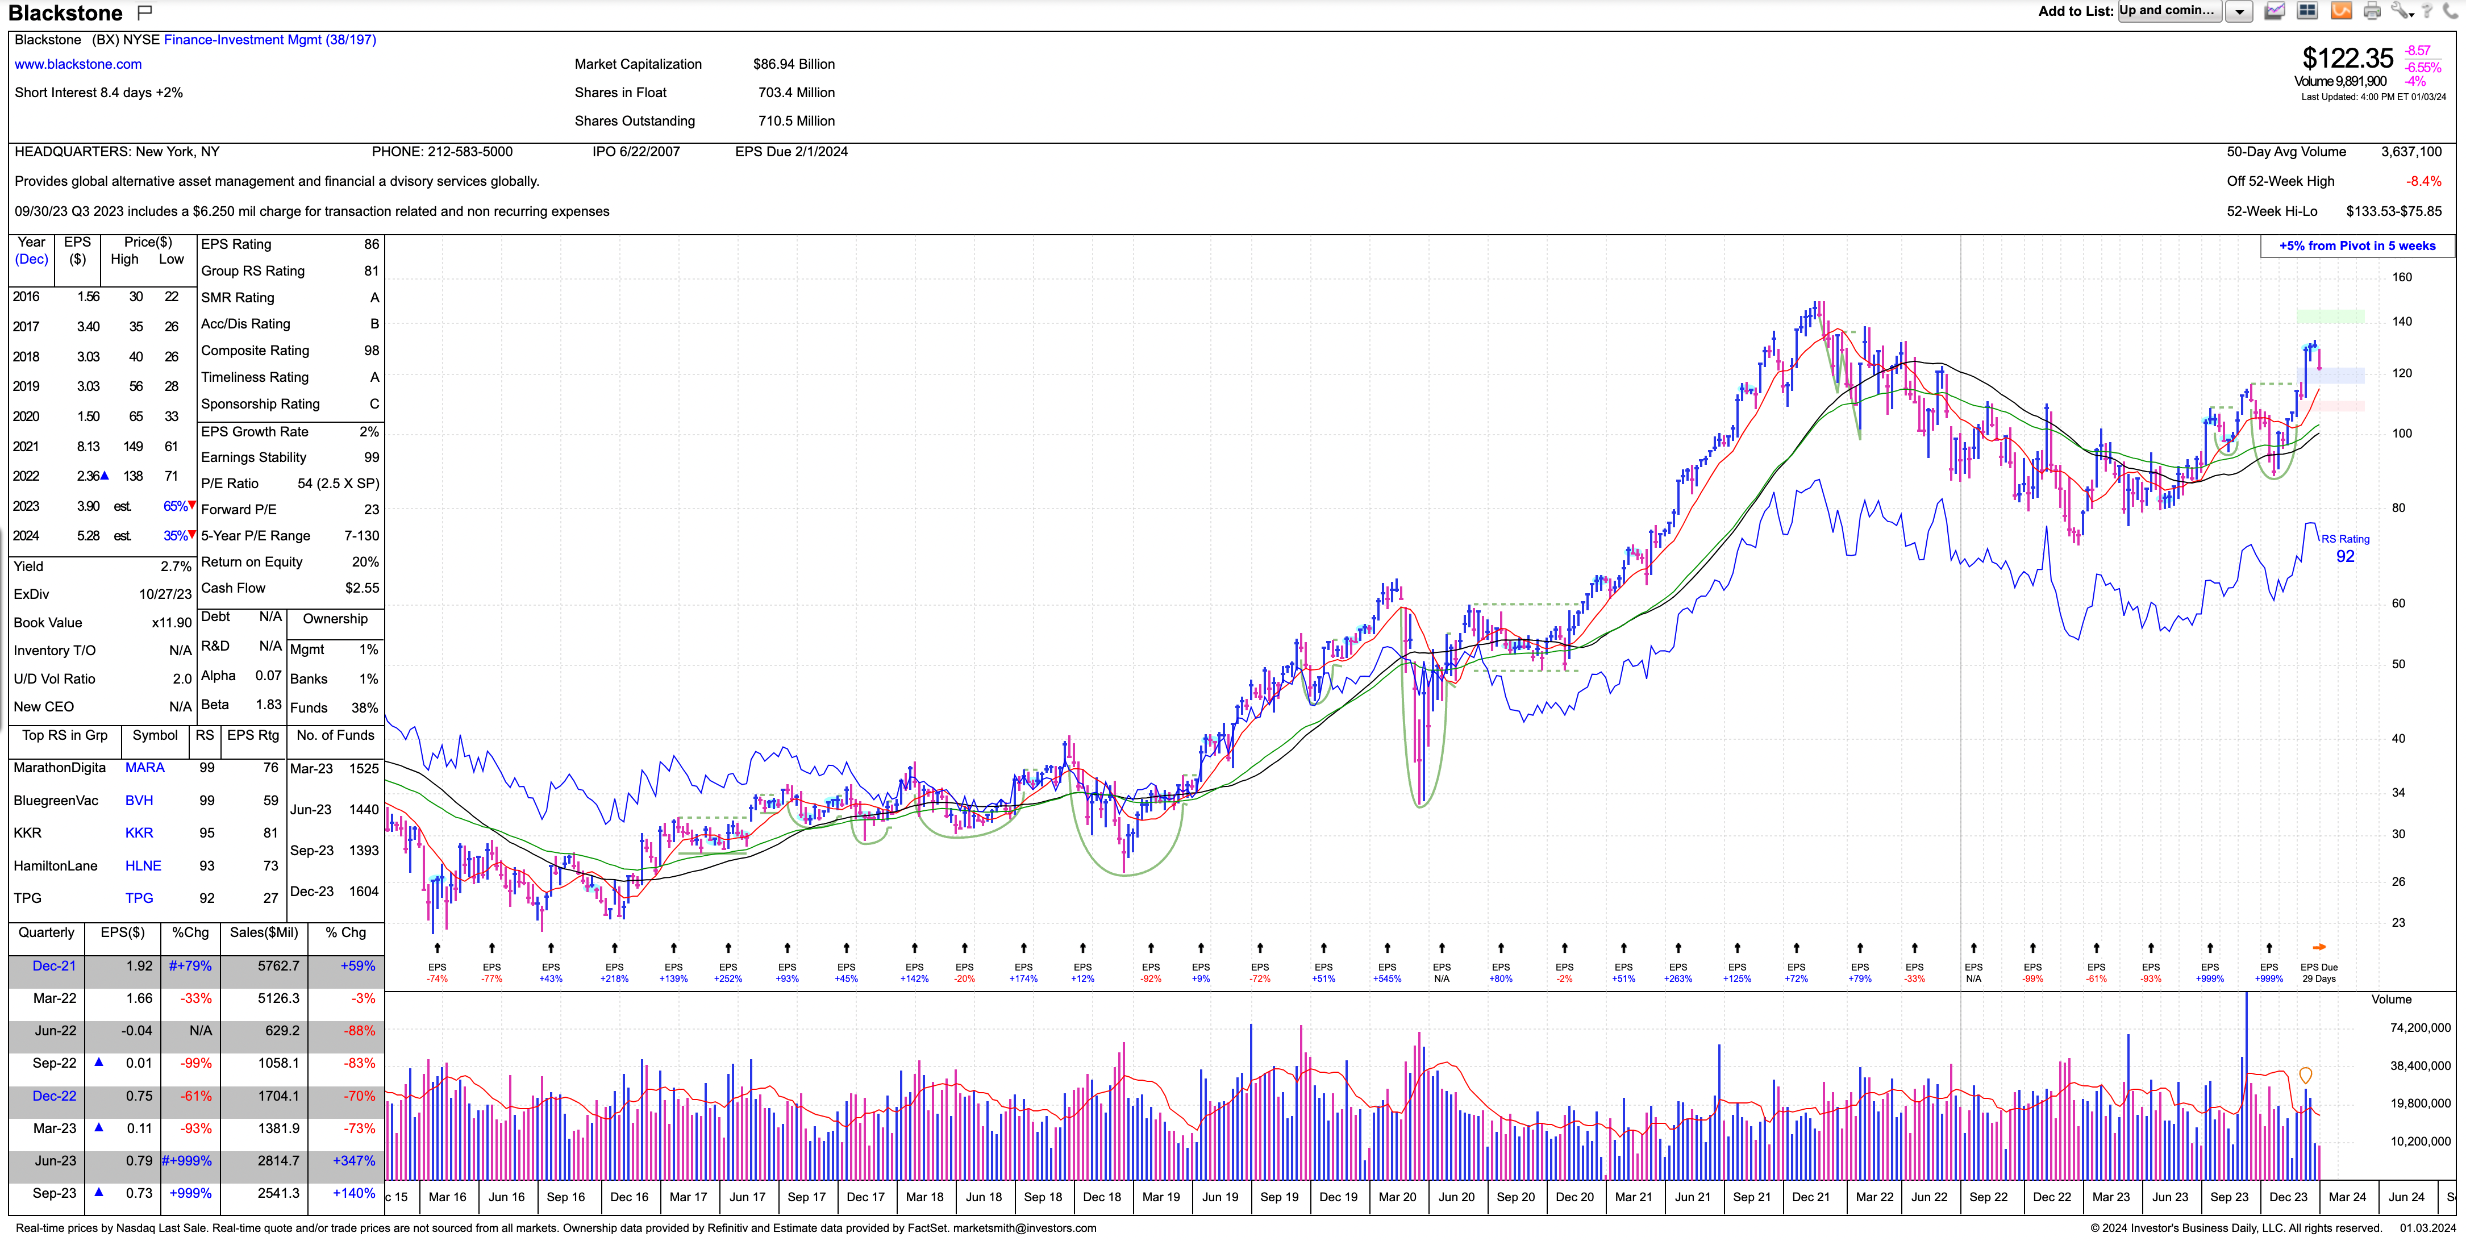This screenshot has width=2466, height=1241.
Task: Click Dec-23 fund count 1604
Action: (x=364, y=892)
